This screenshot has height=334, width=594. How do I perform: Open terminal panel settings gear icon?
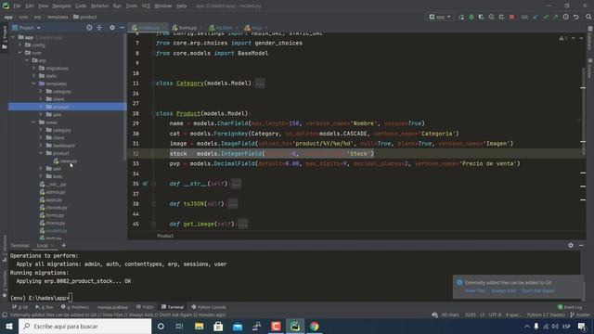click(571, 245)
